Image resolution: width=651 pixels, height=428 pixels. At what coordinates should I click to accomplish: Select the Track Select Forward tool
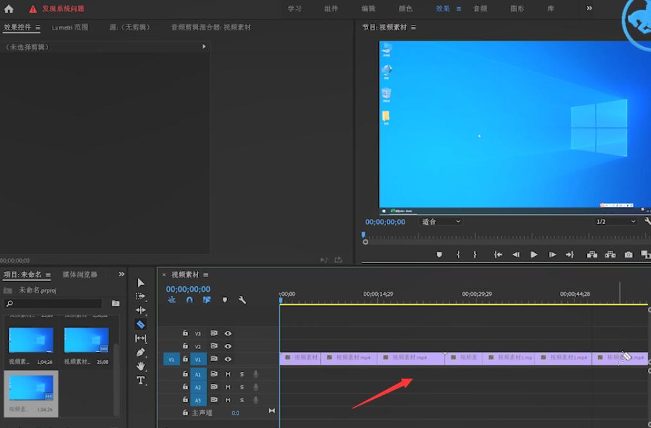tap(140, 296)
